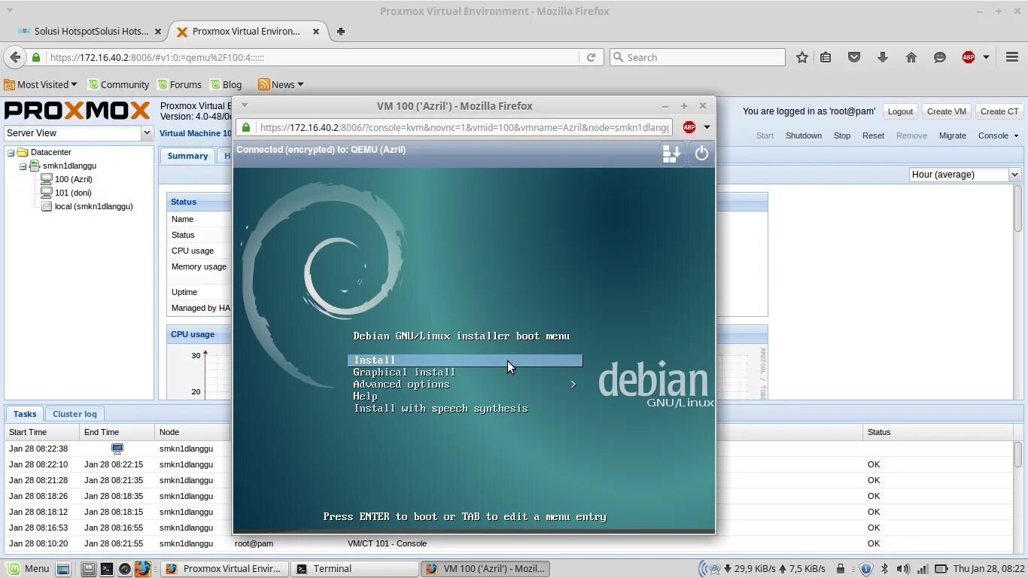Click the Summary tab
This screenshot has height=578, width=1028.
187,156
